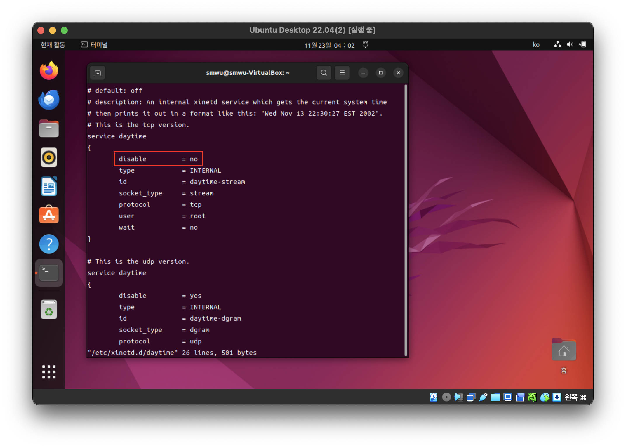
Task: Click the value 'no' after 'disable ='
Action: coord(194,159)
